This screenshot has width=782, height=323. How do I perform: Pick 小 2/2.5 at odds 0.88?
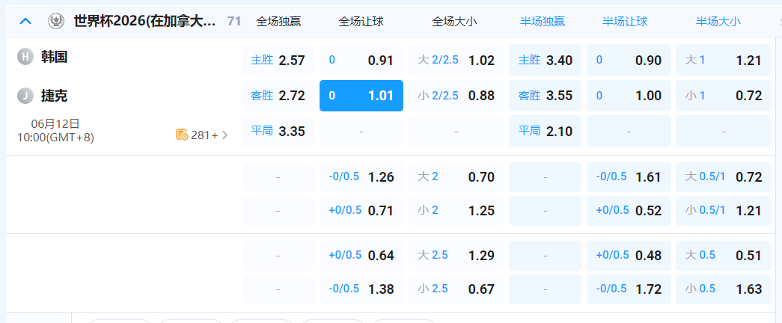456,96
